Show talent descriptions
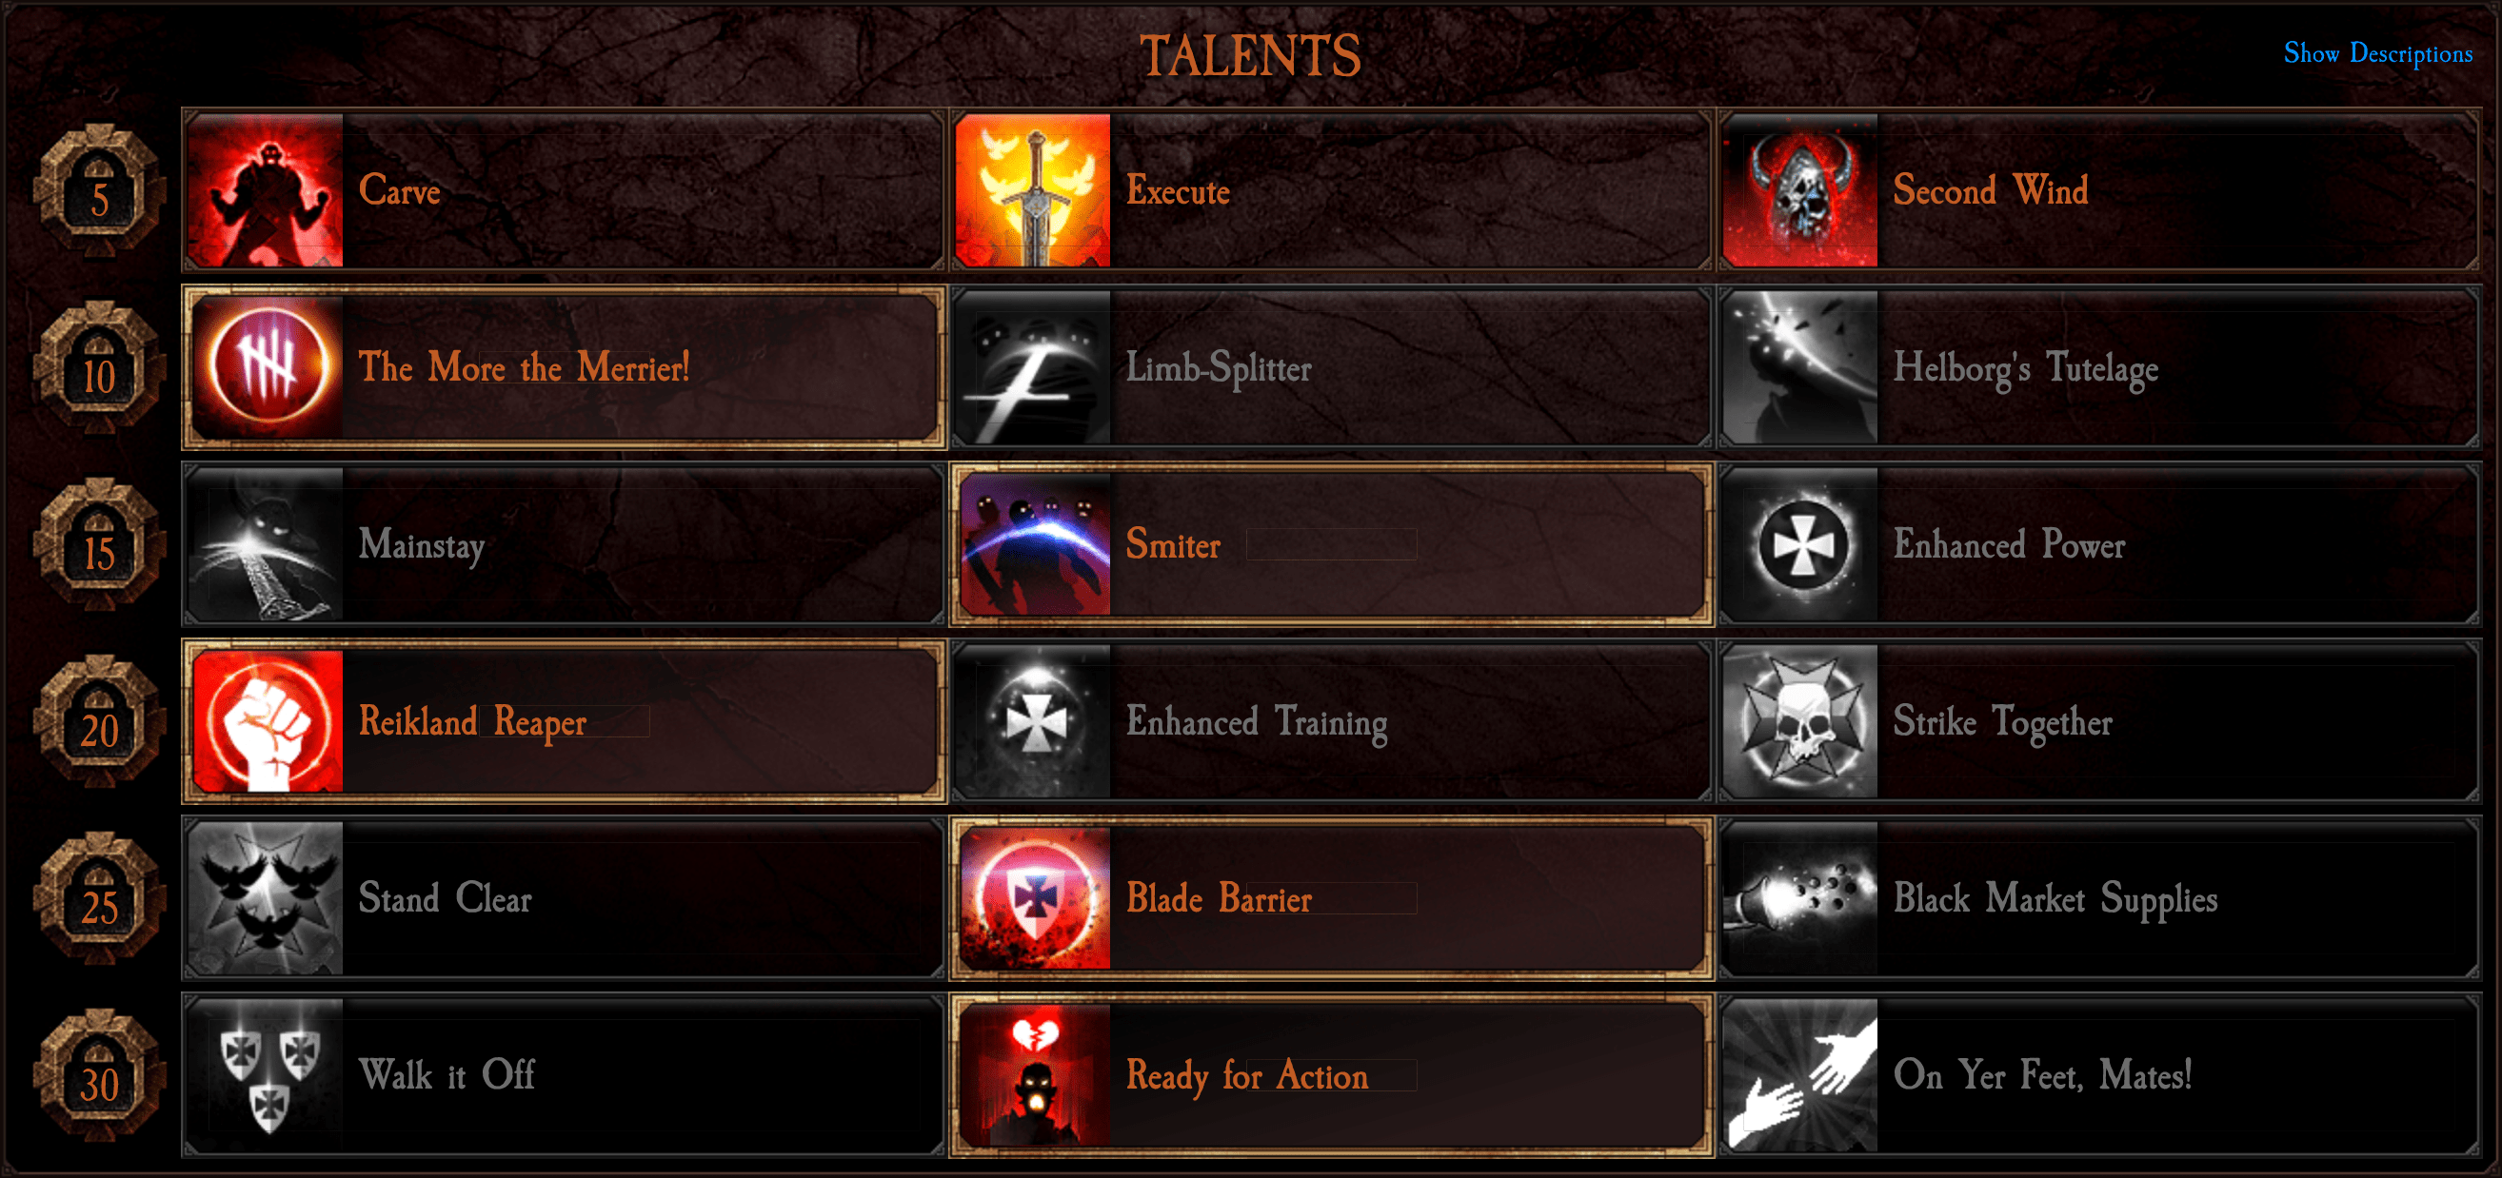 pyautogui.click(x=2376, y=53)
